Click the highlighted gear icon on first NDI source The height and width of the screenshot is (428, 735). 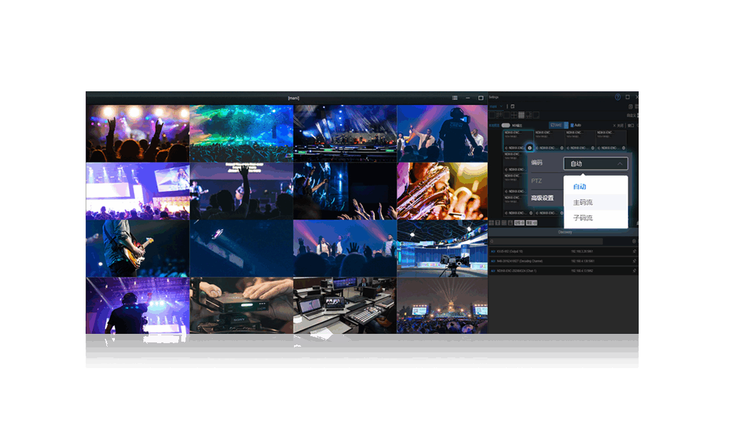click(529, 148)
